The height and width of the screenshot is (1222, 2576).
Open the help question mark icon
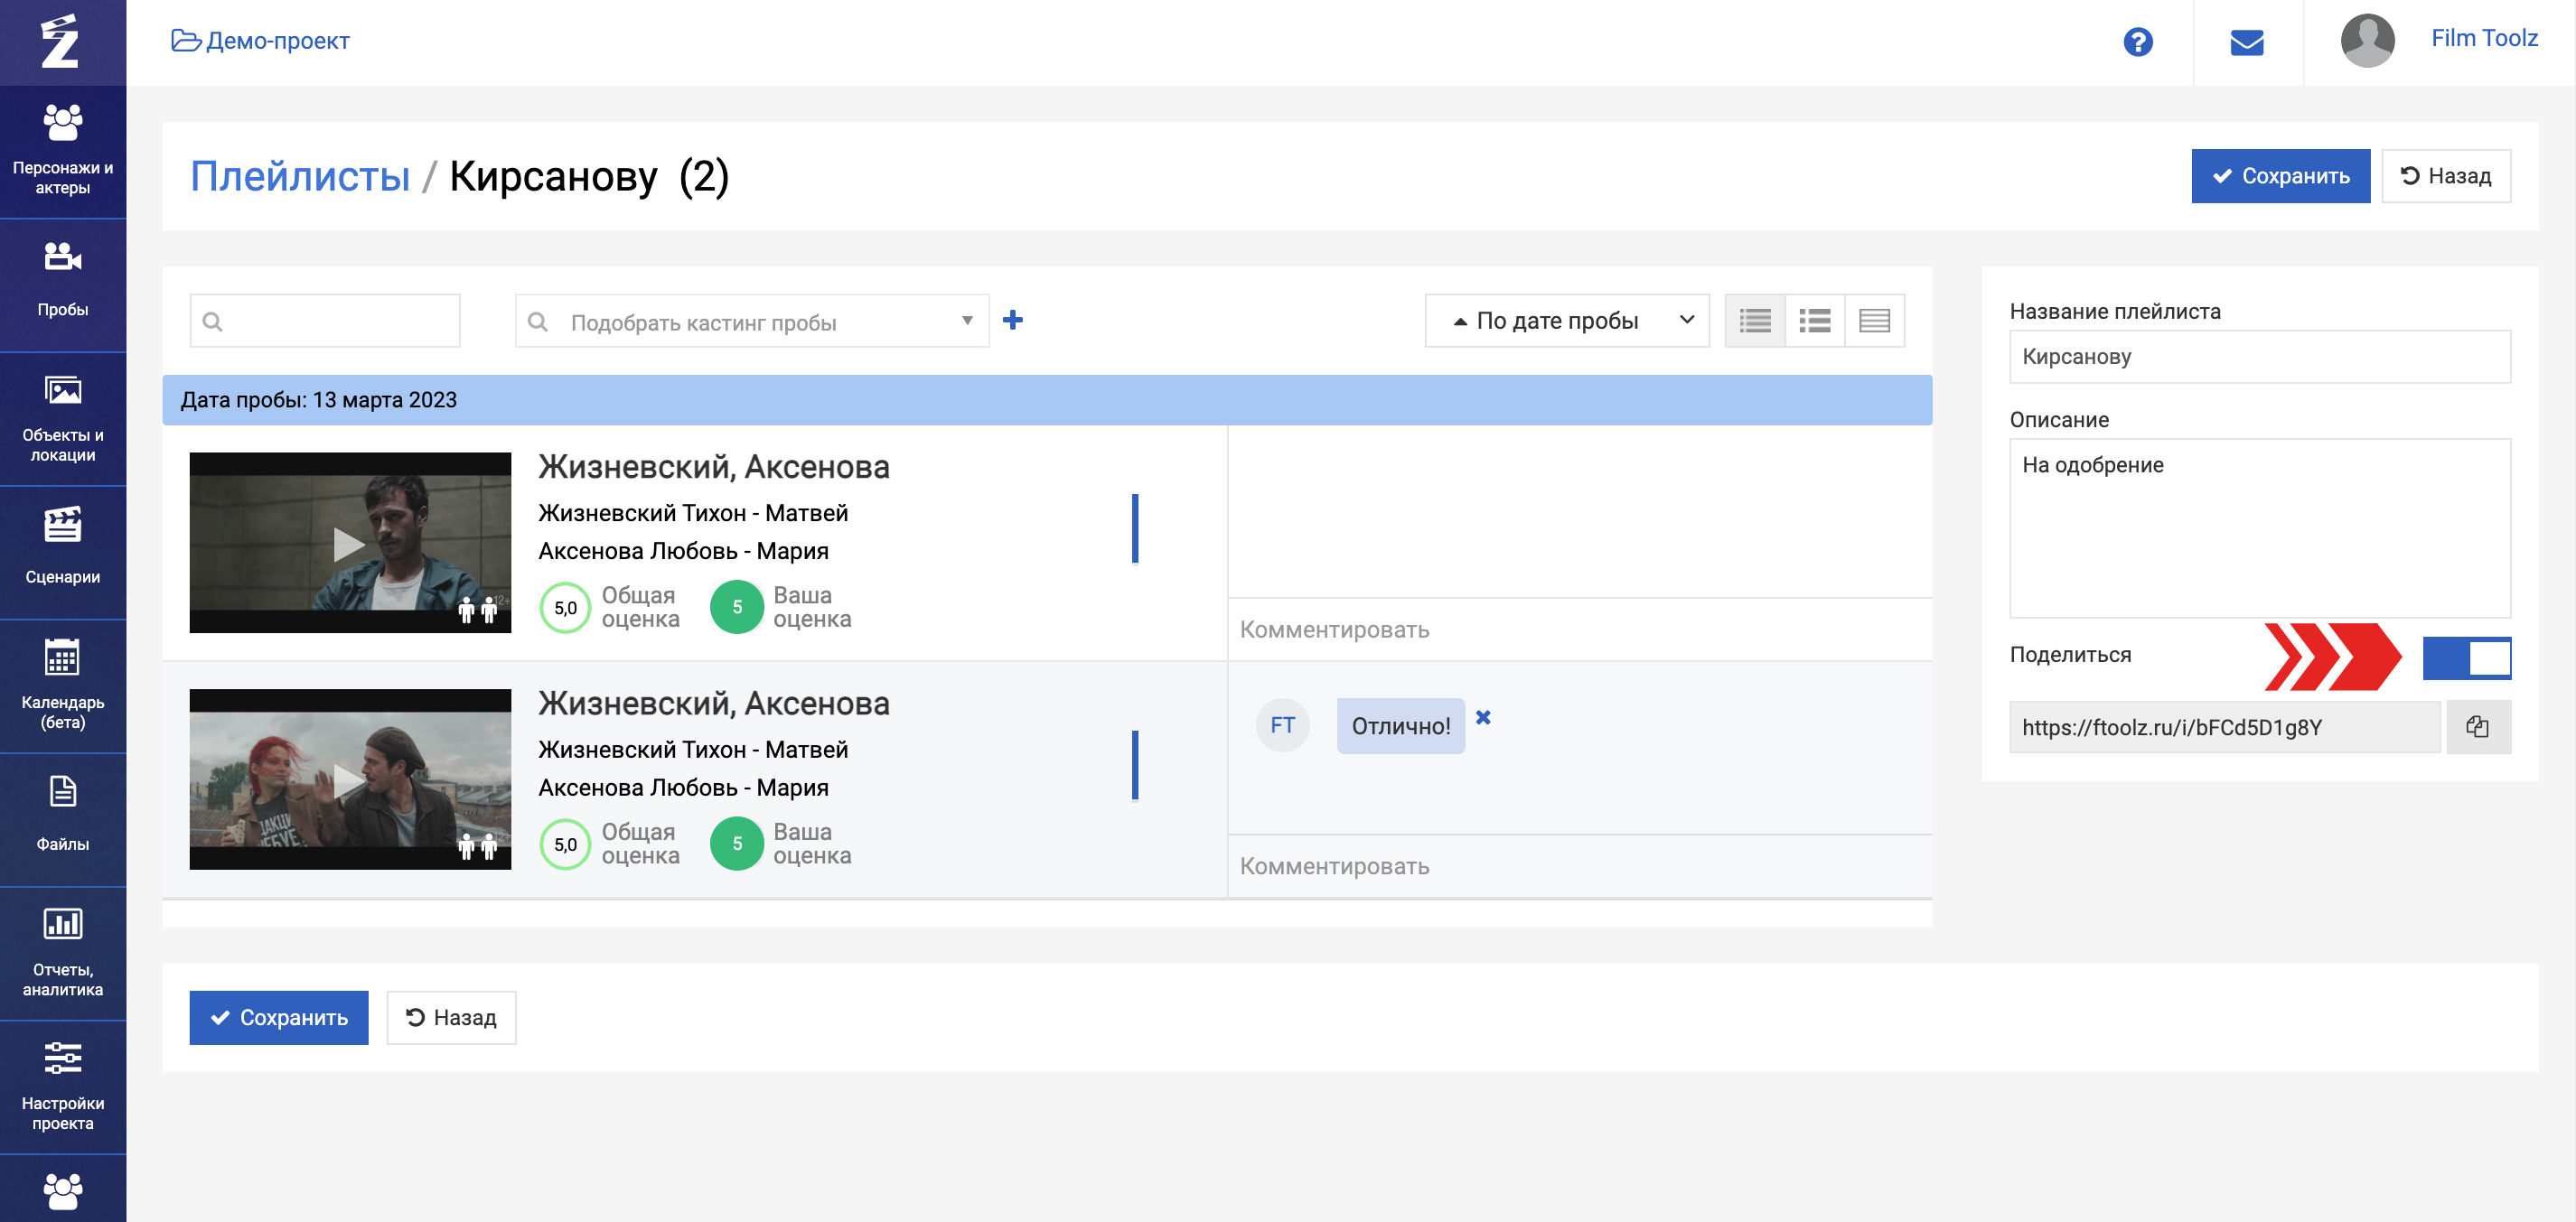[2138, 42]
